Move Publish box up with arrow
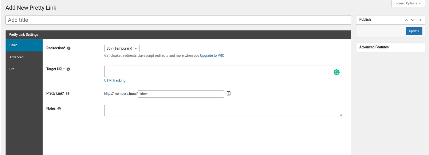Viewport: 429px width, 155px height. pyautogui.click(x=406, y=20)
